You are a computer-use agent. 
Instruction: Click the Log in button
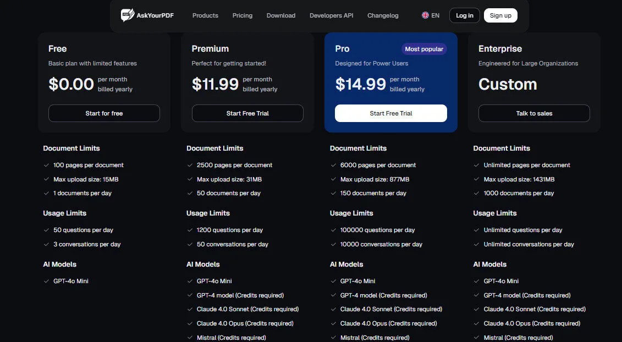pyautogui.click(x=464, y=15)
